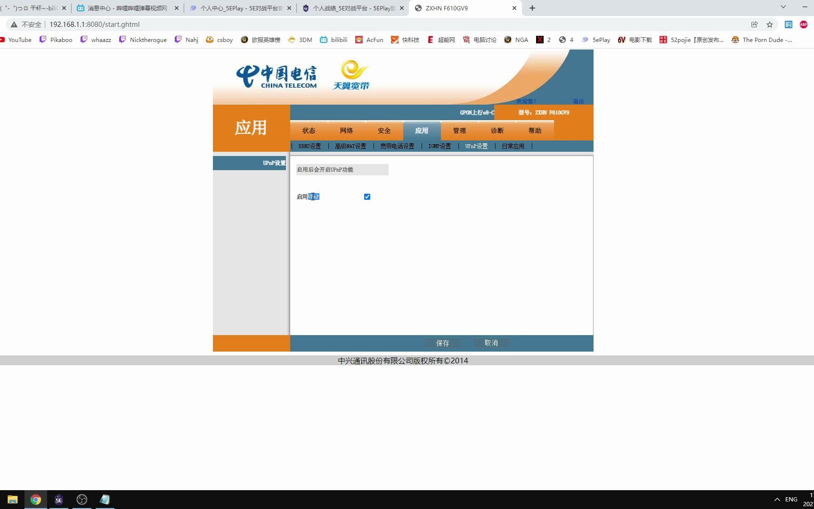
Task: Open 5ePlay bookmark
Action: click(x=596, y=40)
